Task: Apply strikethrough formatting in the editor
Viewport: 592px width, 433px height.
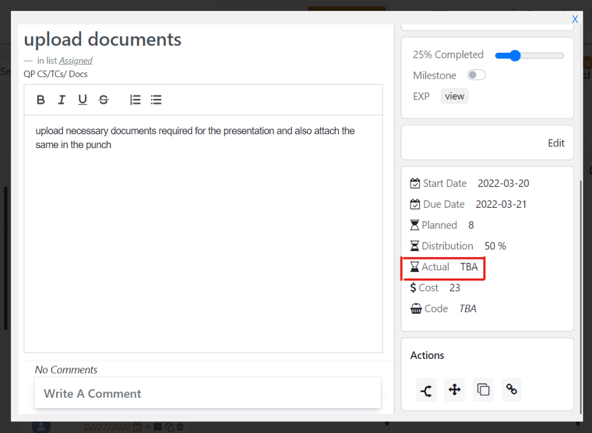Action: click(x=103, y=100)
